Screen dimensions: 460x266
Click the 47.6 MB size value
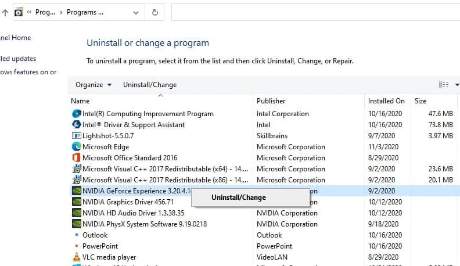point(441,114)
